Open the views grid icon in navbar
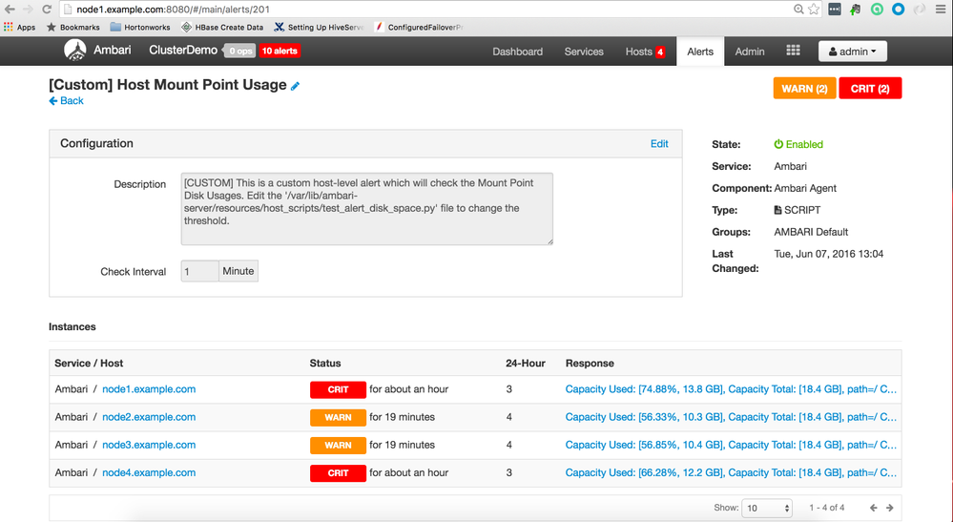The width and height of the screenshot is (953, 522). tap(793, 51)
